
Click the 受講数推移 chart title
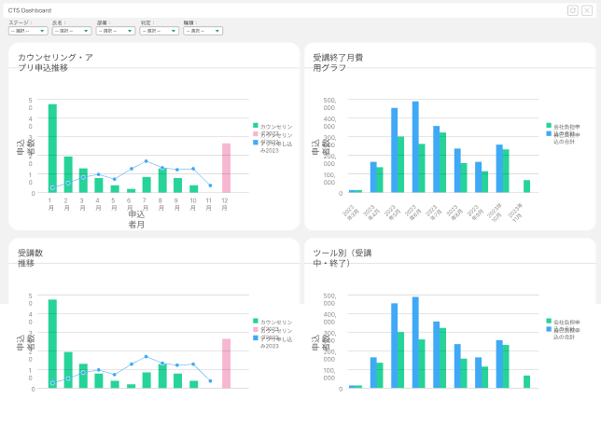click(31, 258)
